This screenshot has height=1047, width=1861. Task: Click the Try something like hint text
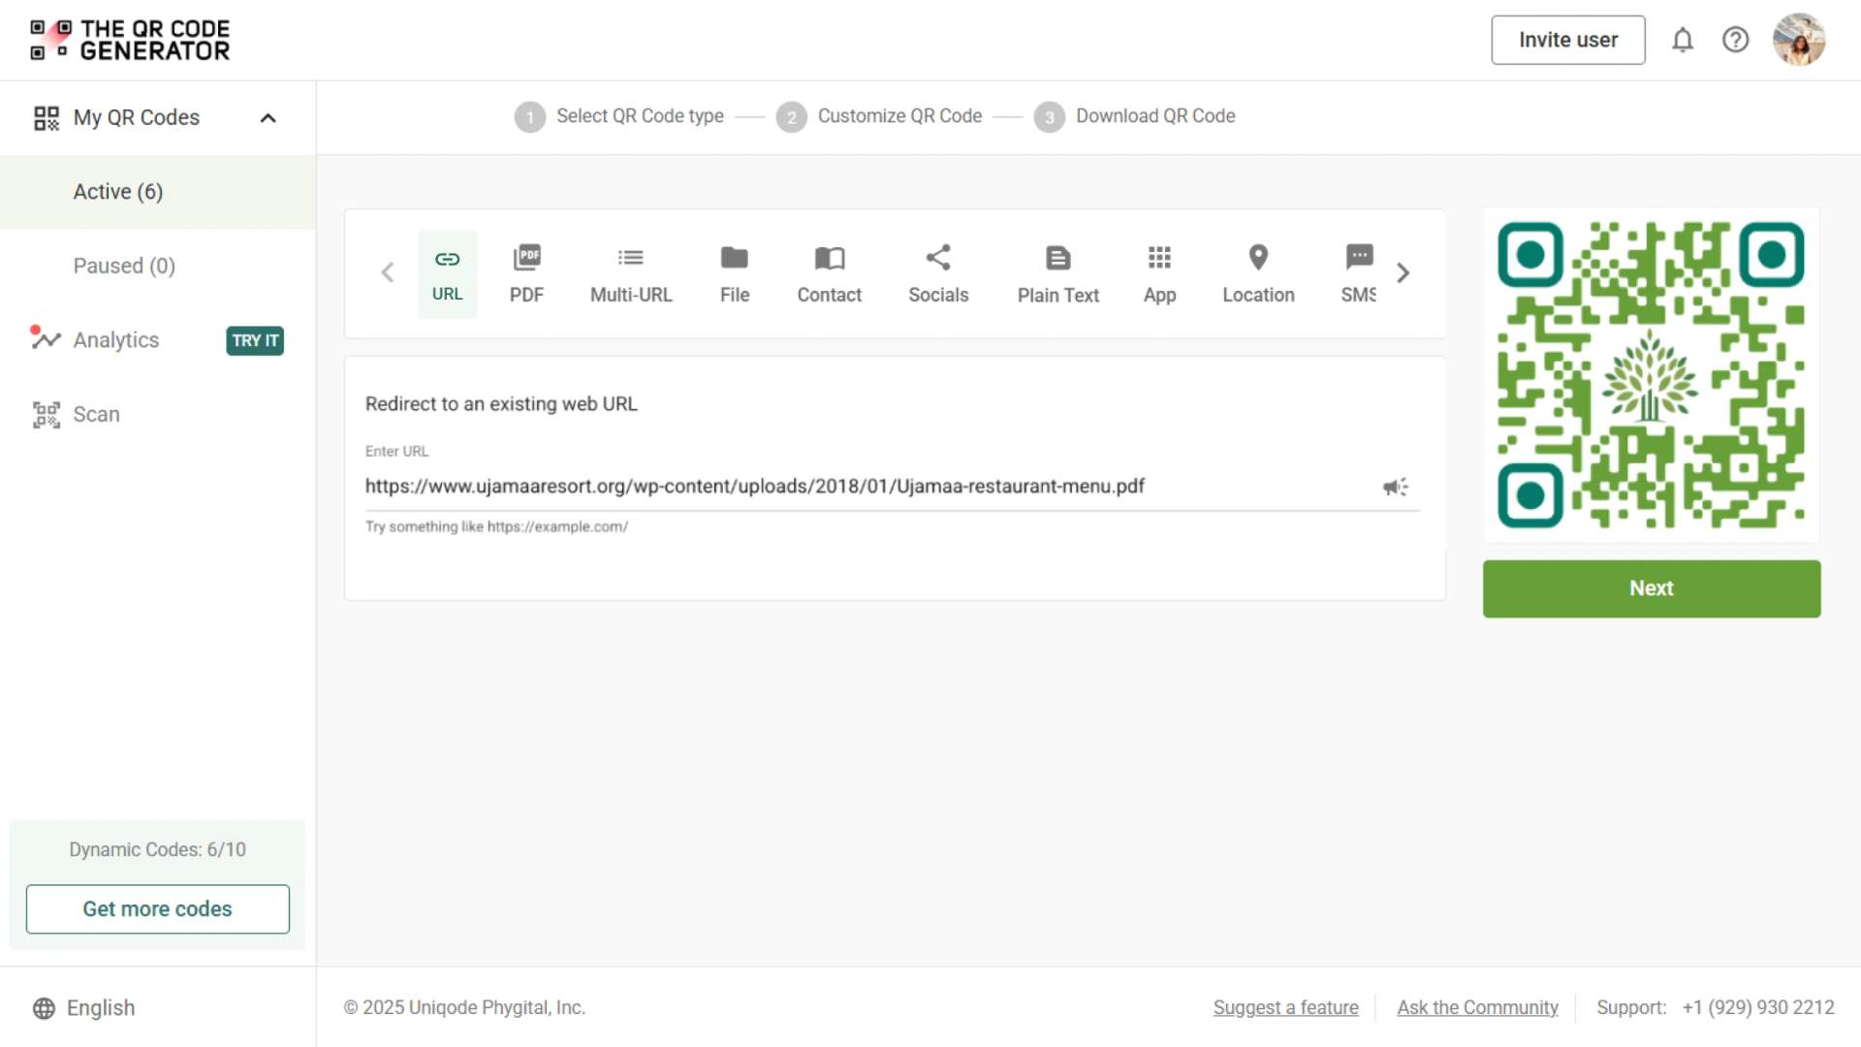pyautogui.click(x=496, y=527)
